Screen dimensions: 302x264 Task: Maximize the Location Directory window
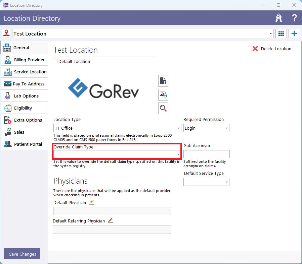[x=278, y=5]
